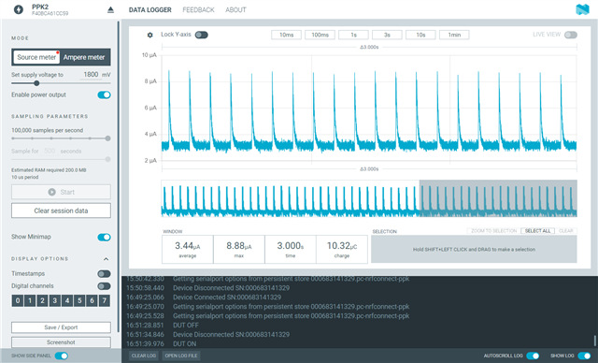This screenshot has height=363, width=598.
Task: Toggle digital channel 0
Action: click(x=18, y=300)
